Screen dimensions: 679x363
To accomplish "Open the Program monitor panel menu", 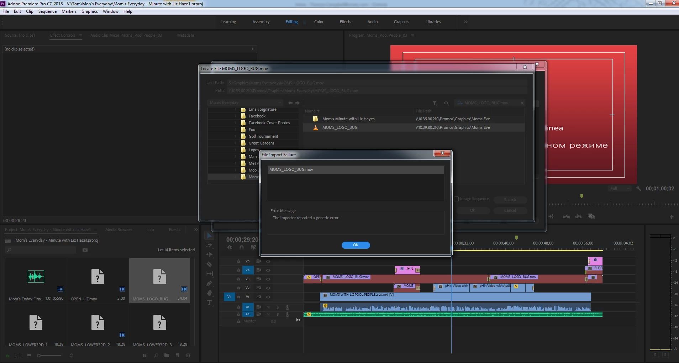I will (x=412, y=36).
